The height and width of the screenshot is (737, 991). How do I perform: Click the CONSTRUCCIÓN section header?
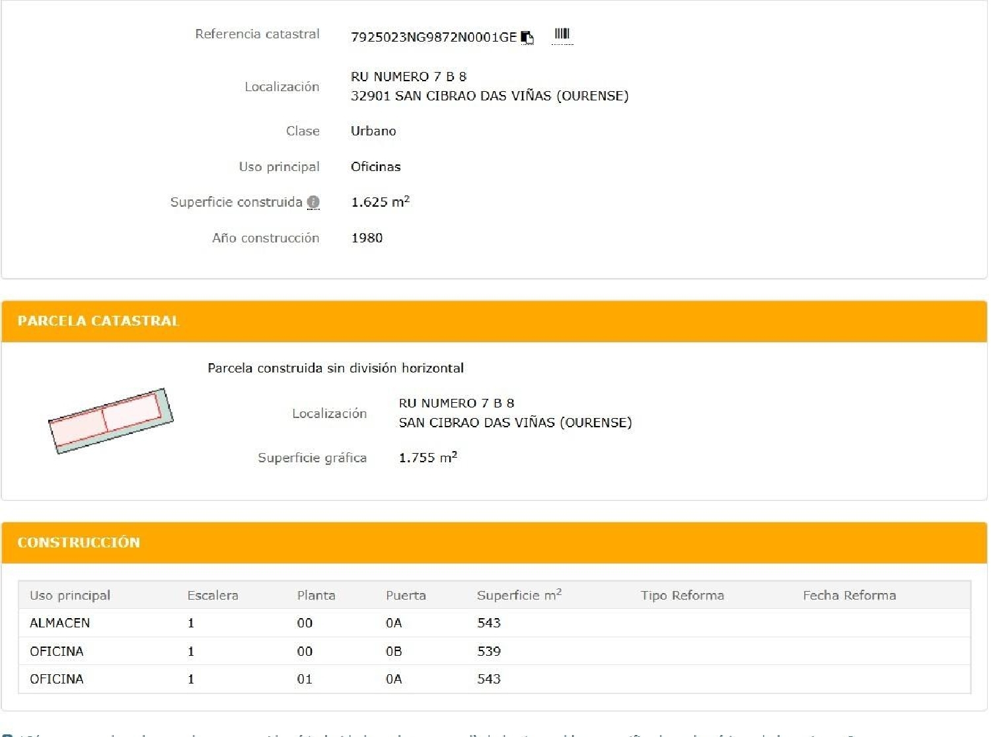point(79,542)
